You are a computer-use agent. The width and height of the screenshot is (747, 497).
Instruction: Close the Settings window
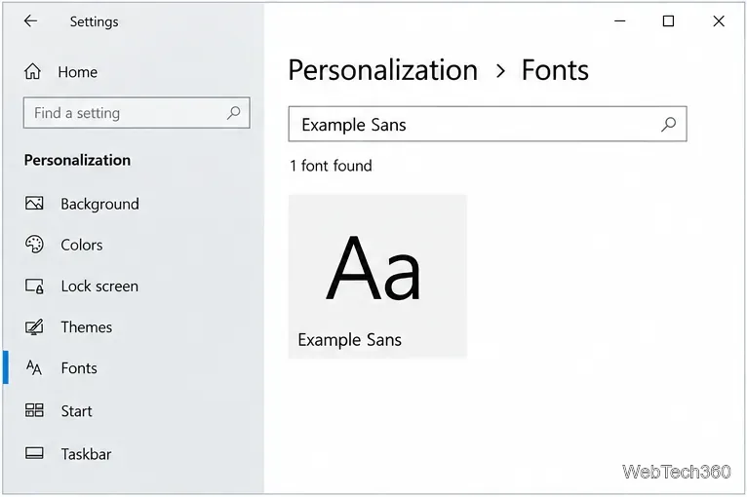click(719, 20)
